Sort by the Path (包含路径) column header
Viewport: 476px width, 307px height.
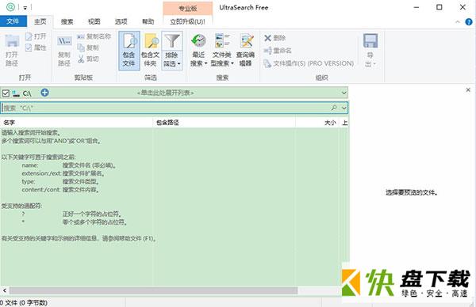224,123
